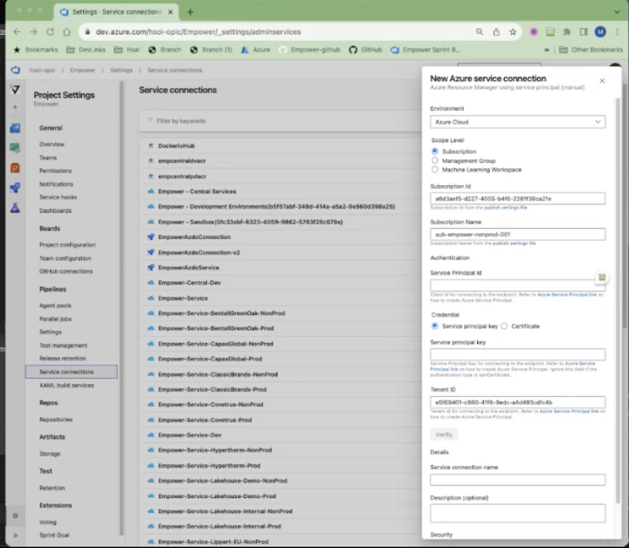Open a new browser tab with plus
The height and width of the screenshot is (548, 629).
tap(190, 12)
